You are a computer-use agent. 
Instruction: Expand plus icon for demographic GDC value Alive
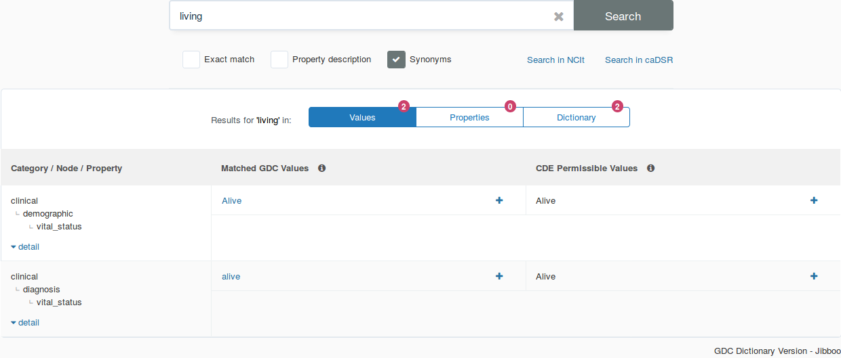[x=499, y=200]
